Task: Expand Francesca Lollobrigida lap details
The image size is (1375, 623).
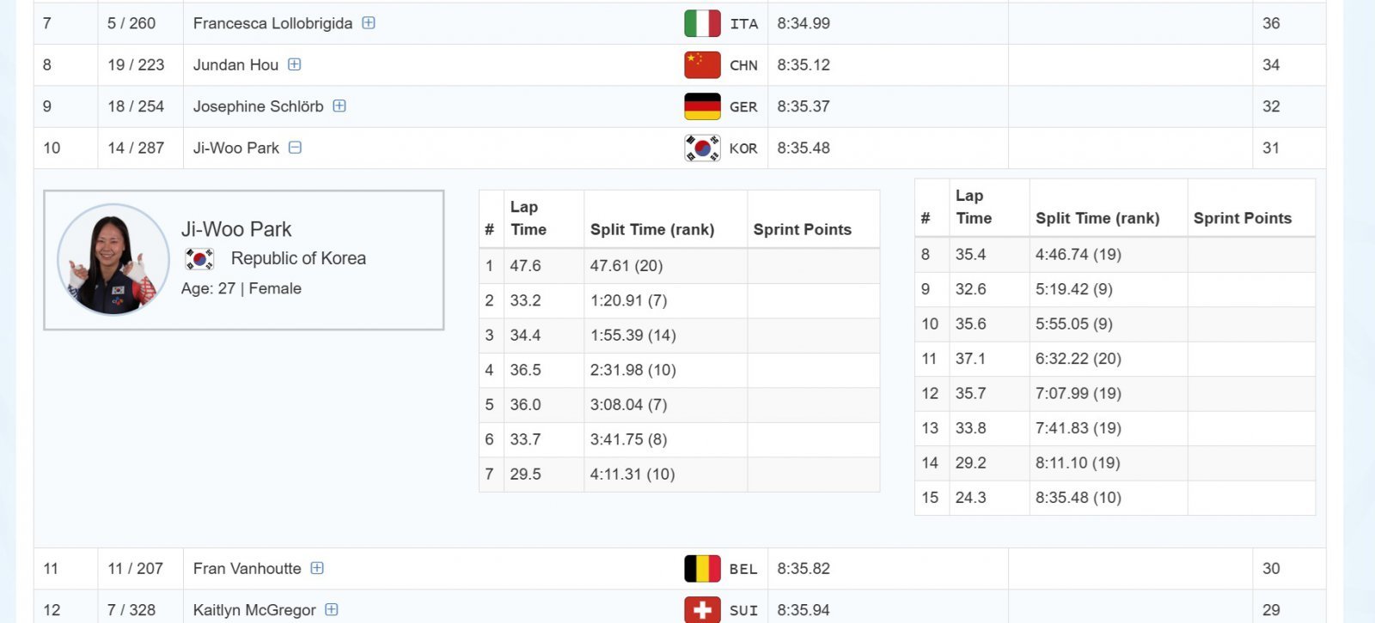Action: tap(369, 23)
